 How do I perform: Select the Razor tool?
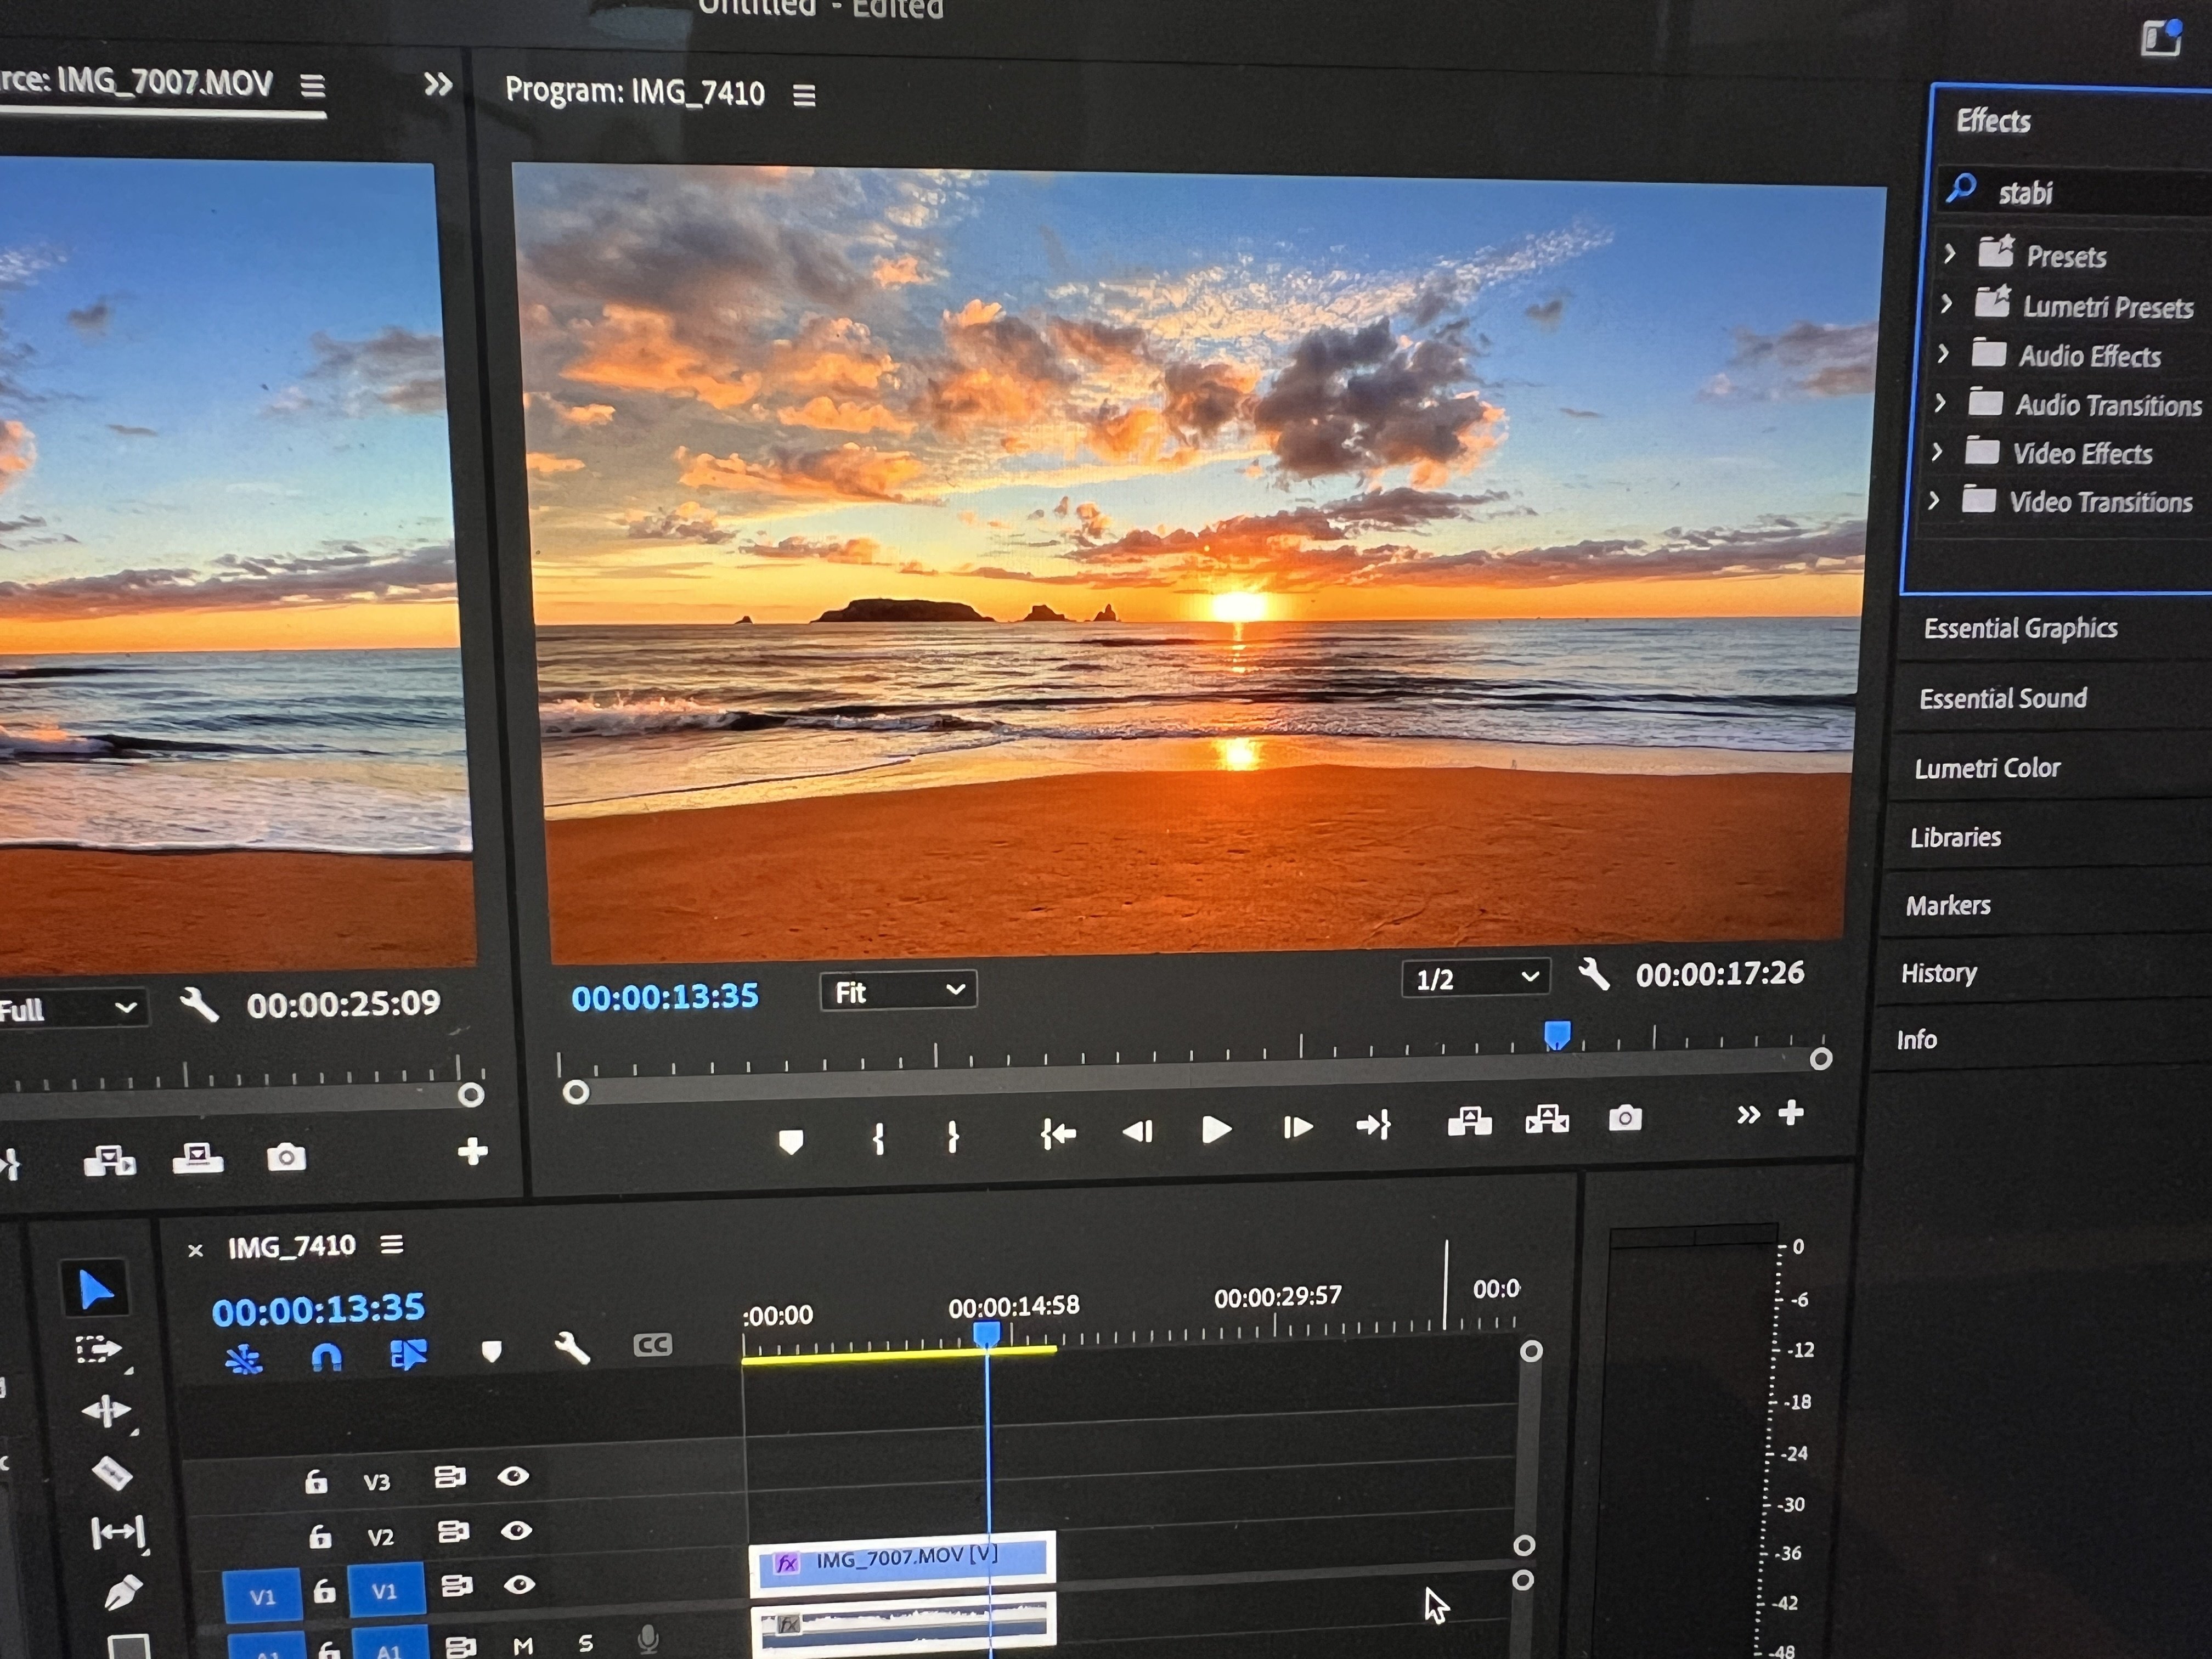[111, 1472]
